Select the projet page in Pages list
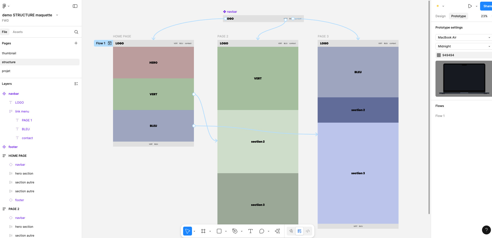Viewport: 492px width, 238px height. point(6,71)
